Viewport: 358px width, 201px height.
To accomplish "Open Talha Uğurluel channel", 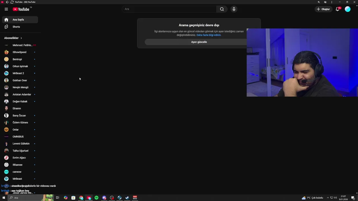I will [20, 151].
